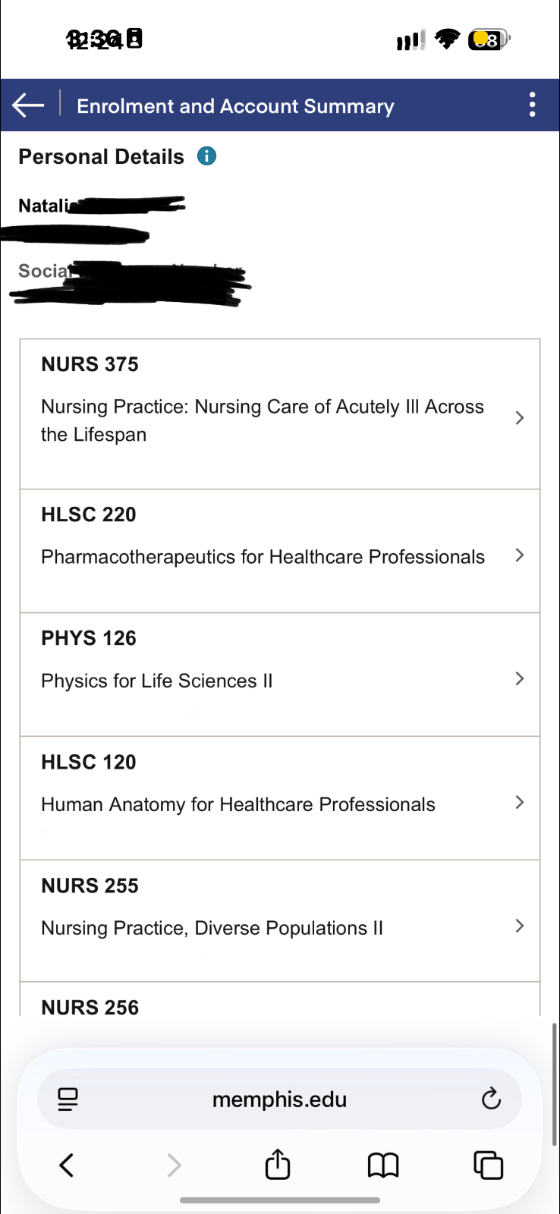Tap the back arrow in header
The image size is (560, 1214).
[28, 105]
